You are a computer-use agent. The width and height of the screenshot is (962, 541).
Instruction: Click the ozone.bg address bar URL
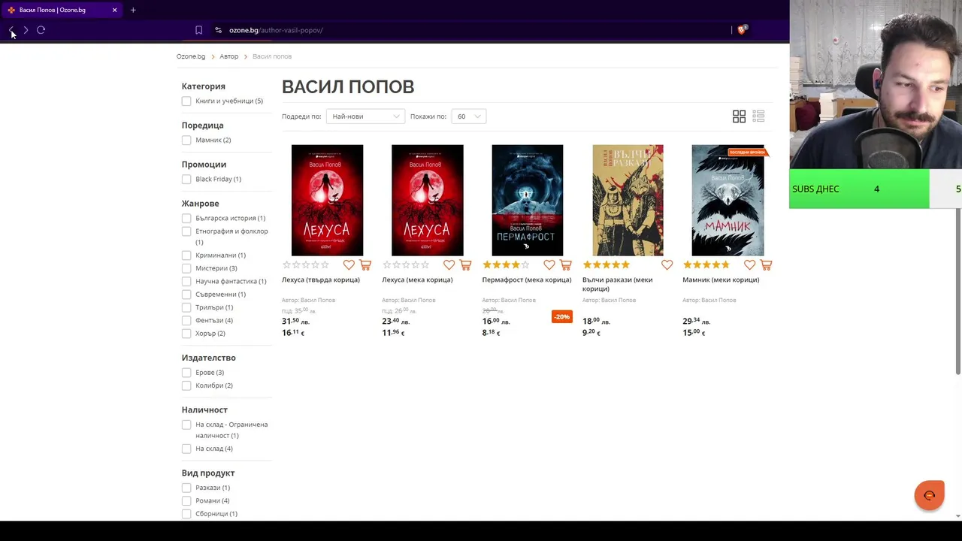point(276,30)
